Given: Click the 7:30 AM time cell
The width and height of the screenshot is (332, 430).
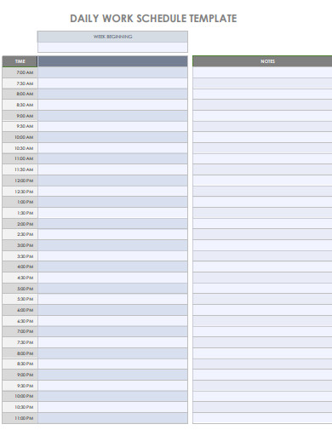Looking at the screenshot, I should [20, 83].
